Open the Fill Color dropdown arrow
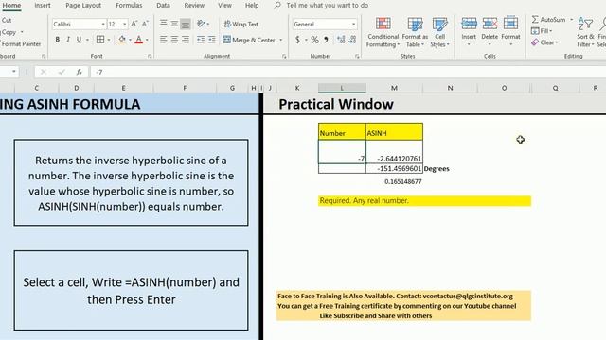Image resolution: width=606 pixels, height=340 pixels. (x=130, y=40)
